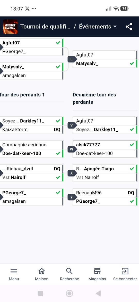Screen dimensions: 139x302
Task: Select match W badge
Action: coord(72,149)
